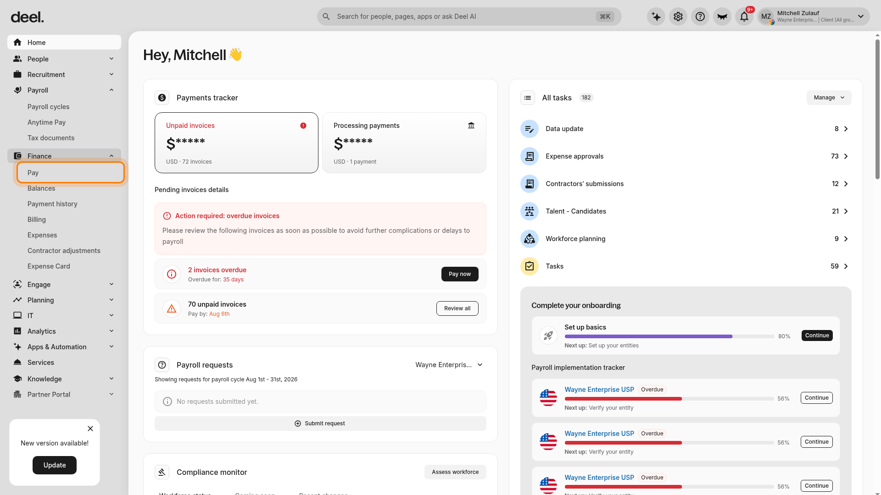Open Expense approvals row arrow

(x=846, y=156)
